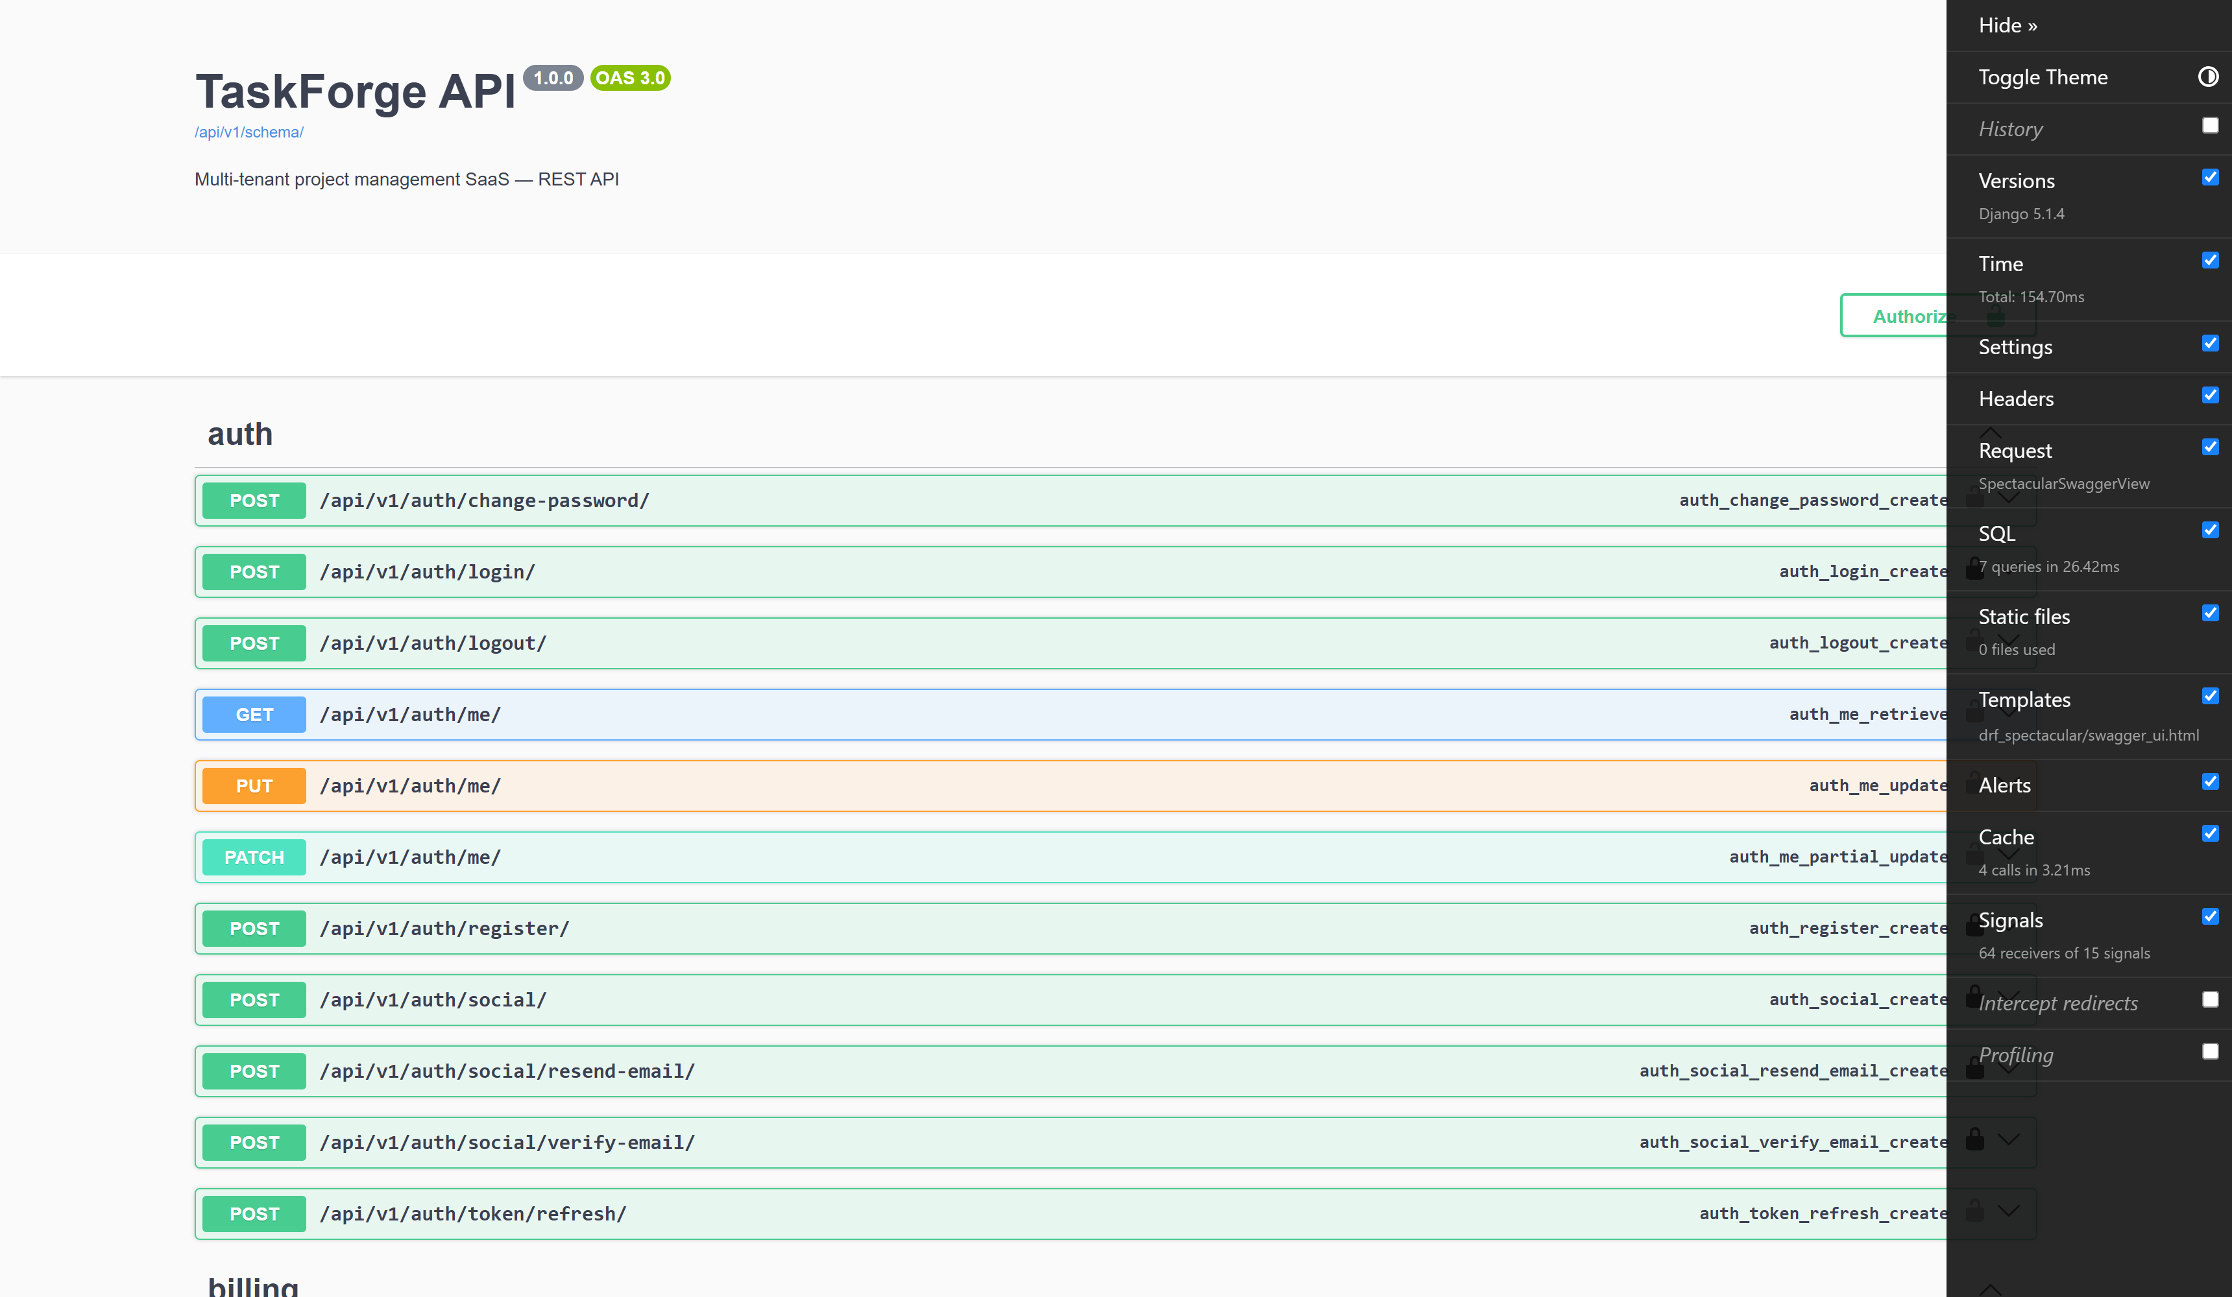Open the Headers debug panel
The image size is (2232, 1297).
[x=2016, y=399]
